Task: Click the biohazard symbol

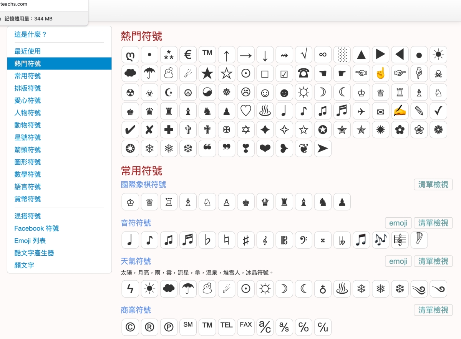Action: 149,92
